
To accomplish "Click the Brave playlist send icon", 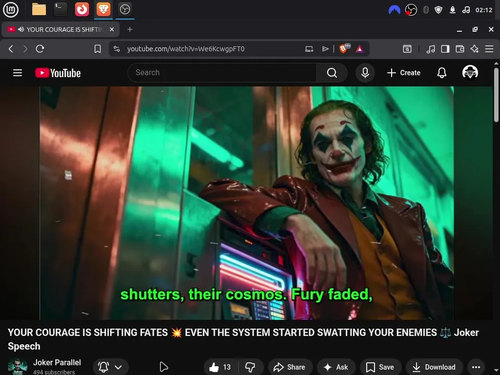I will (x=325, y=49).
